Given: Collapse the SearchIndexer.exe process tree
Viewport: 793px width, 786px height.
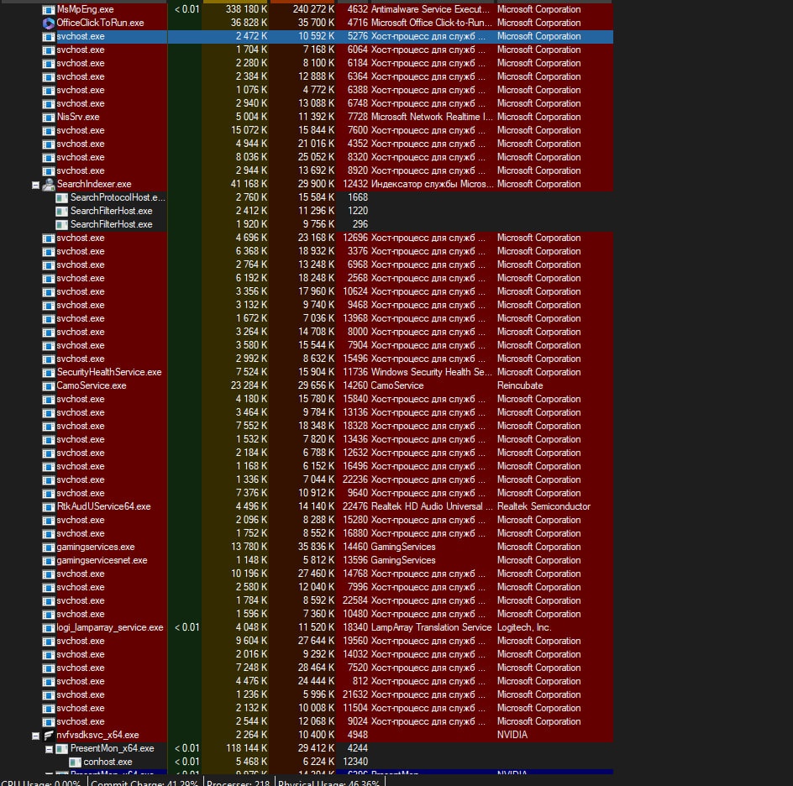Looking at the screenshot, I should click(35, 185).
